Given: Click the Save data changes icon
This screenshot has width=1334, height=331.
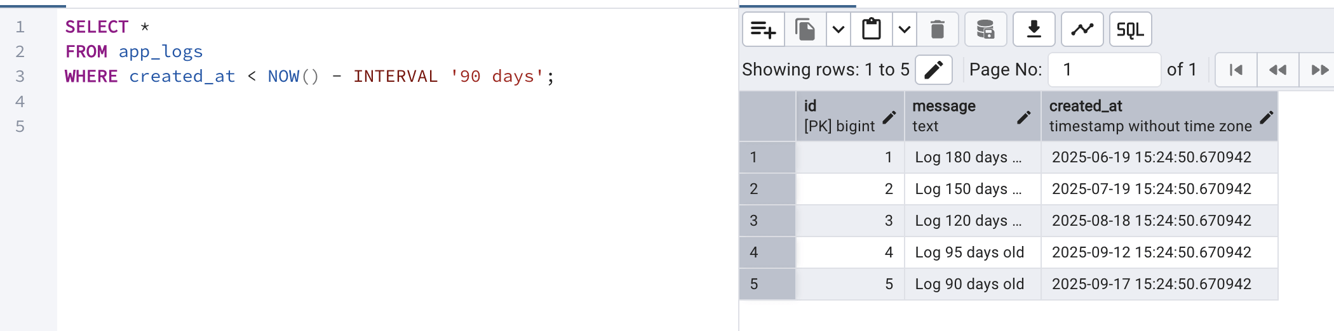Looking at the screenshot, I should 985,30.
